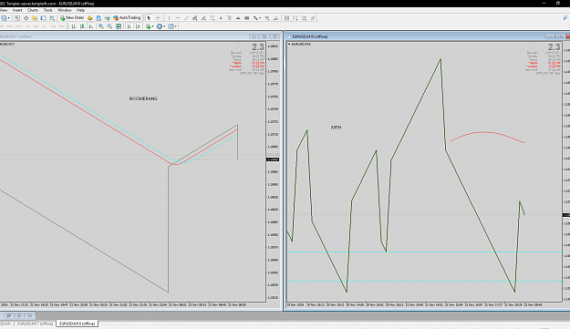Toggle auto scroll chart icon
The height and width of the screenshot is (329, 570).
tap(130, 26)
